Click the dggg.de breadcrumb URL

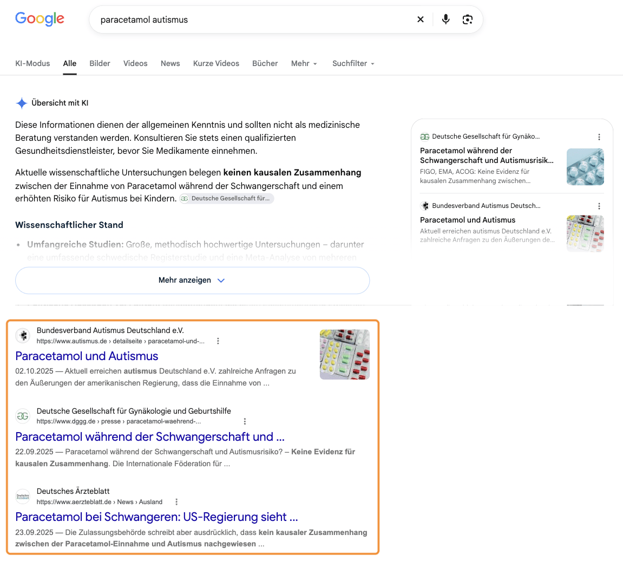119,421
